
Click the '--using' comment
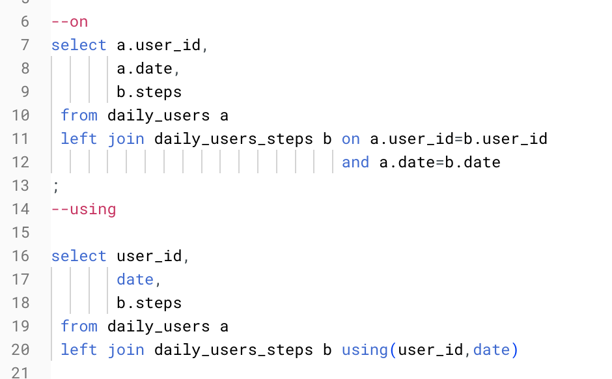click(x=83, y=210)
